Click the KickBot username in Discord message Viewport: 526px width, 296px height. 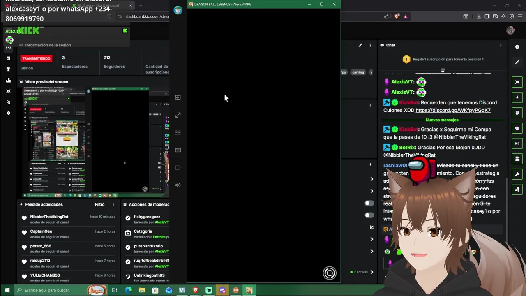pos(408,103)
